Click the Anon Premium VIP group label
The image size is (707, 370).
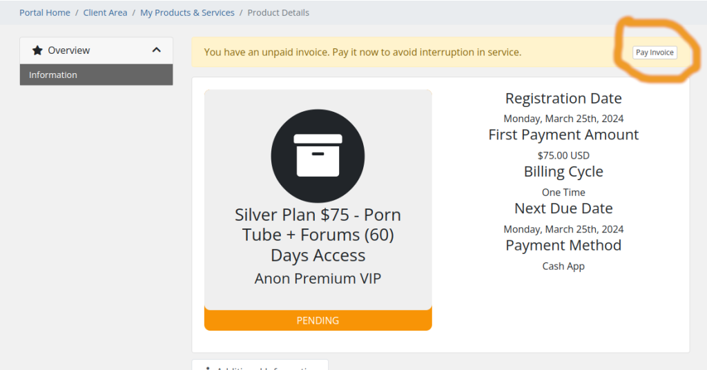click(x=318, y=278)
